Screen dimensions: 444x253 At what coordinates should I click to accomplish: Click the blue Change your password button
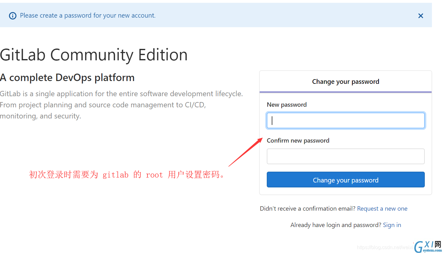coord(345,180)
